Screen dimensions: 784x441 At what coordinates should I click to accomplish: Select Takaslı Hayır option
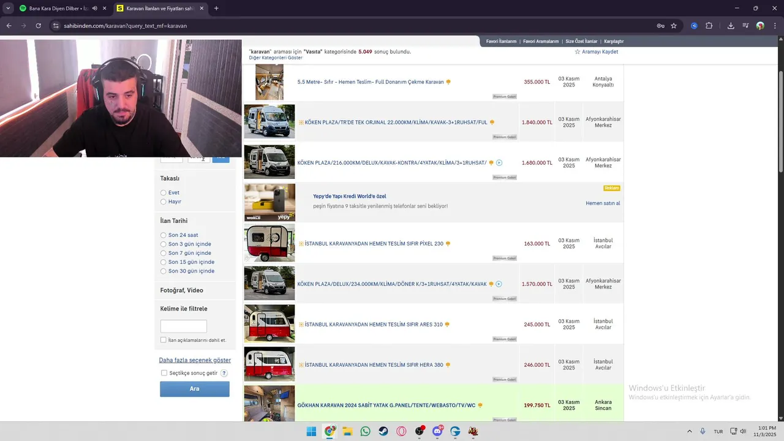[164, 202]
